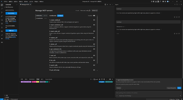Click the Refresh MCP servers icon
The height and width of the screenshot is (100, 183).
pyautogui.click(x=95, y=11)
